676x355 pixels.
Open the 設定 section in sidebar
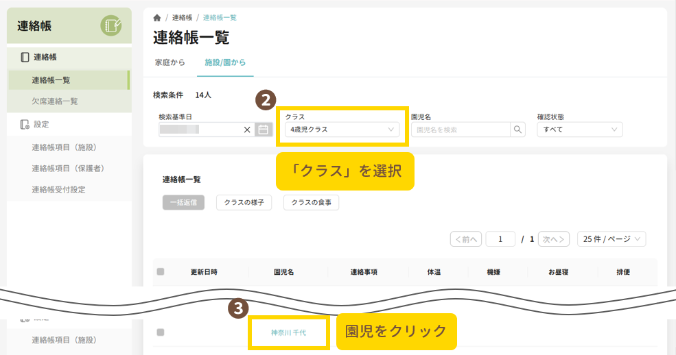point(41,124)
